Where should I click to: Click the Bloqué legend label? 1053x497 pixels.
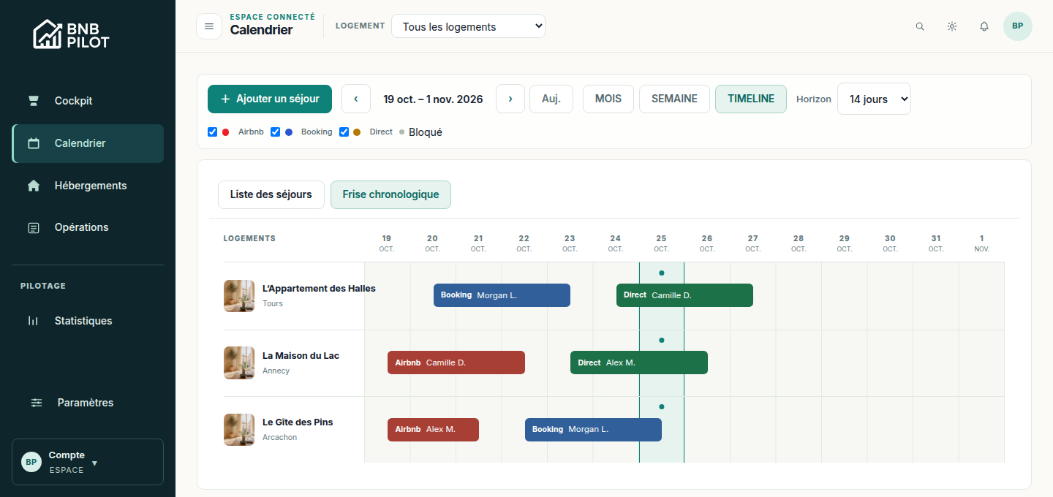[426, 132]
